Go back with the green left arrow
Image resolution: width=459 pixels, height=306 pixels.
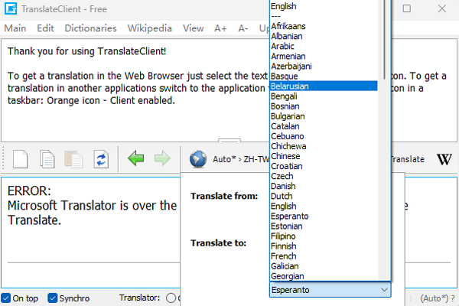click(136, 158)
